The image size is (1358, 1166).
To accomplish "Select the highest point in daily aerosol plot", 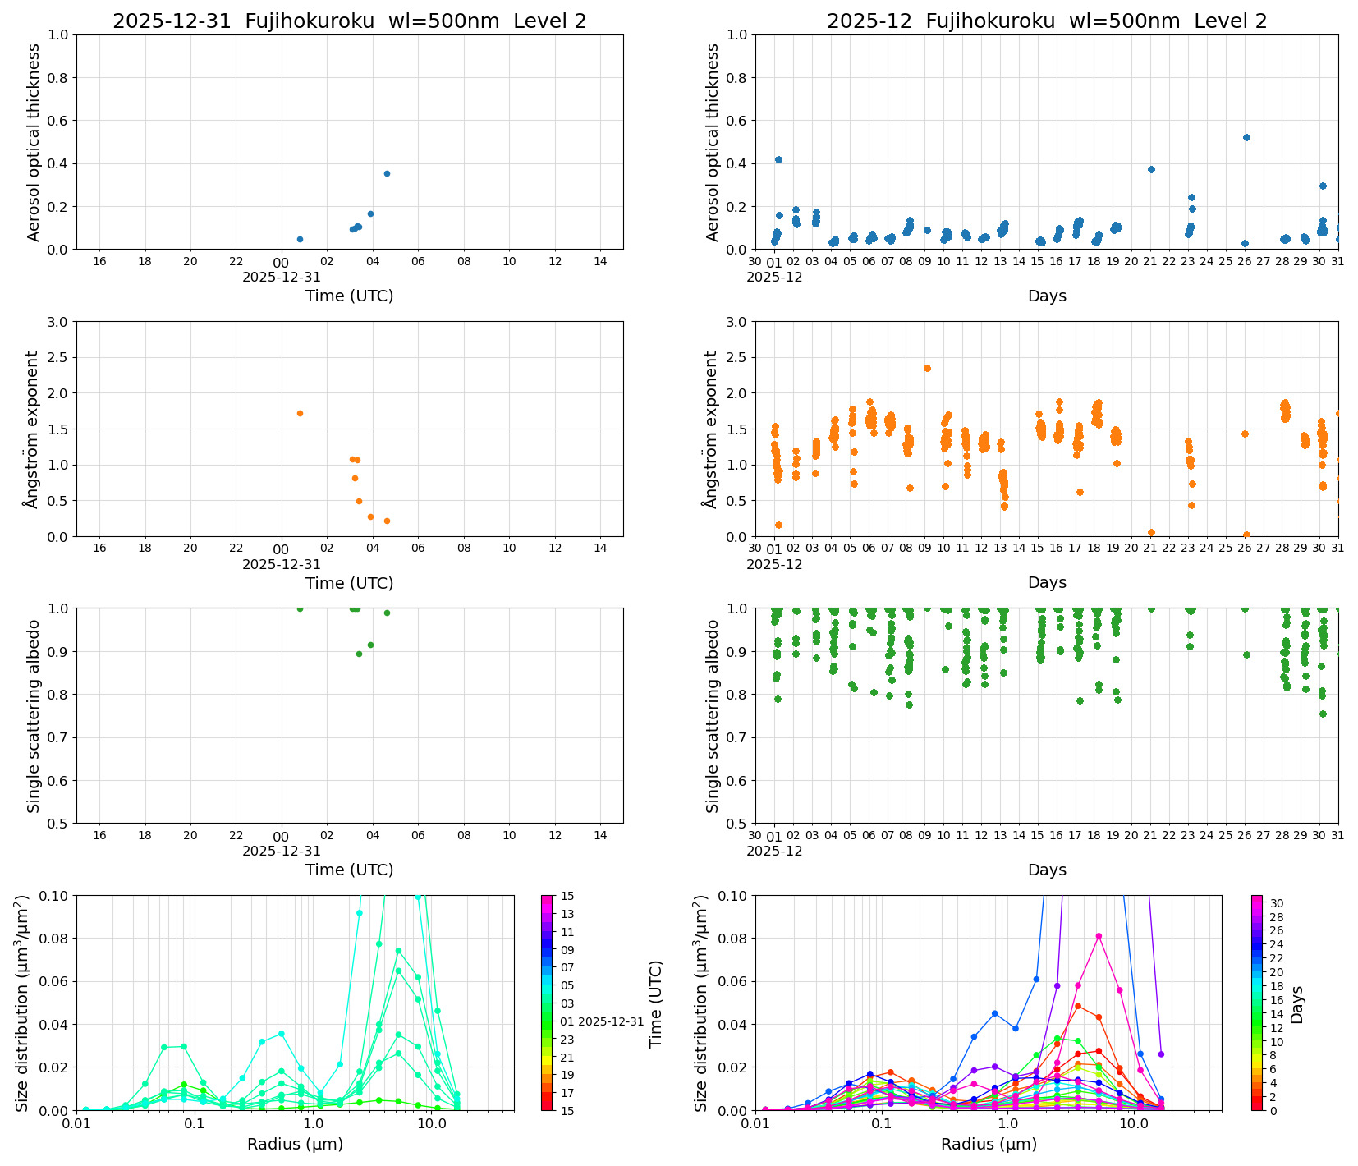I will coord(387,173).
